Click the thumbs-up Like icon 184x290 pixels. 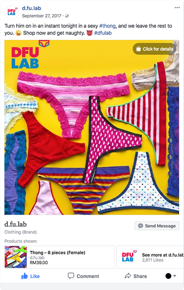[x=24, y=276]
